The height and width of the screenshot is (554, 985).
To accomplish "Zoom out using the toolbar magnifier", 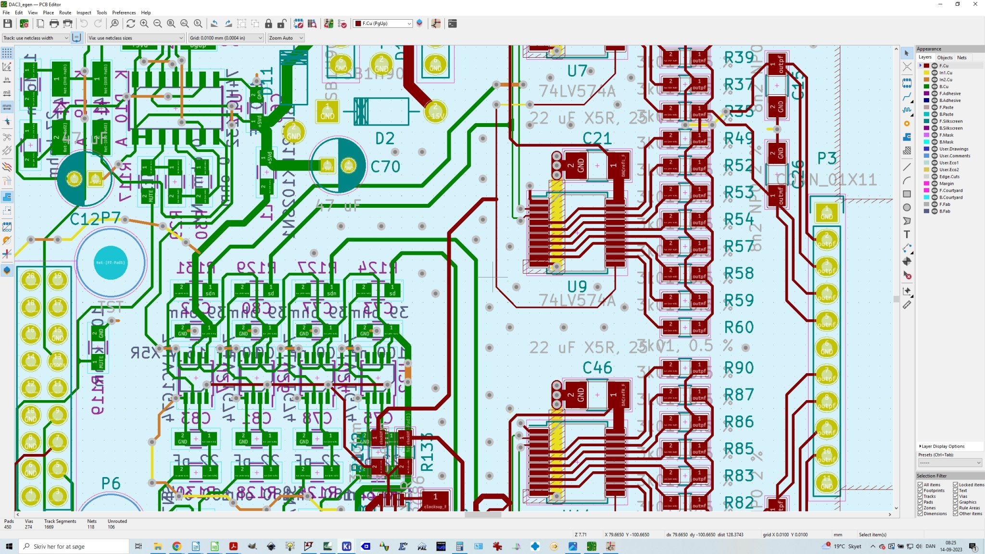I will point(158,24).
